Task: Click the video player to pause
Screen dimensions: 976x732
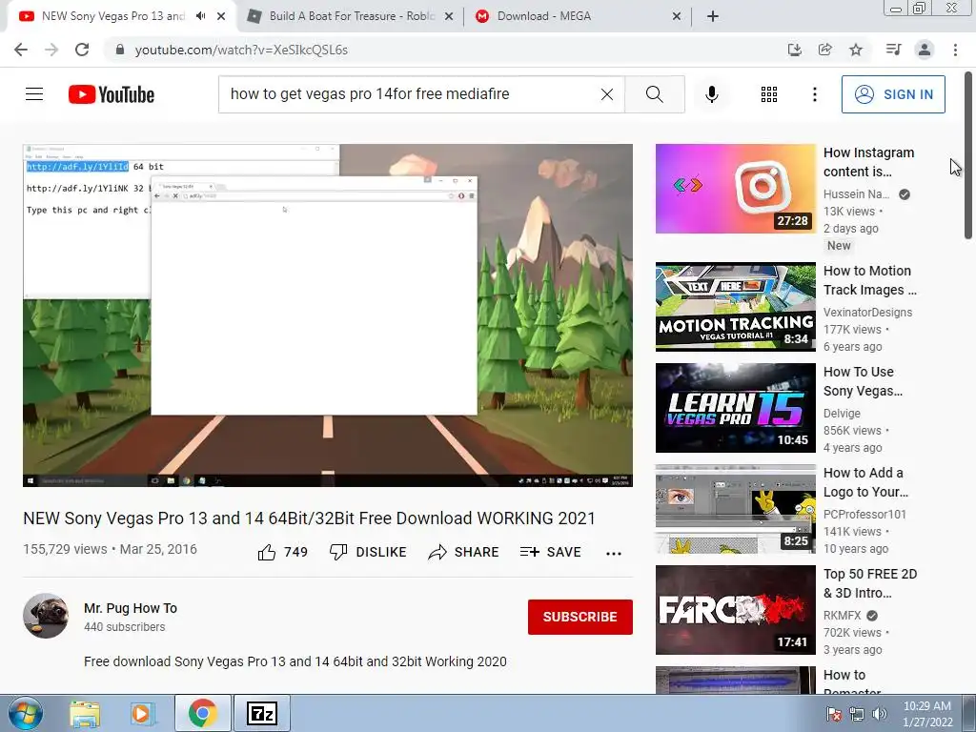Action: (328, 315)
